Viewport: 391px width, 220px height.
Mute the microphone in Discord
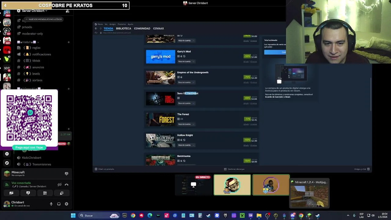[x=51, y=204]
